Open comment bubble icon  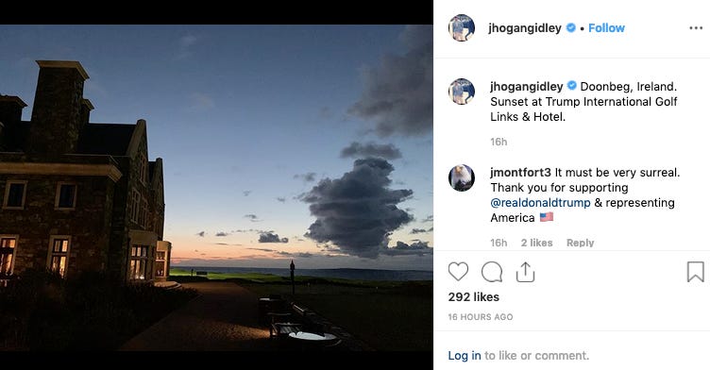pos(492,272)
